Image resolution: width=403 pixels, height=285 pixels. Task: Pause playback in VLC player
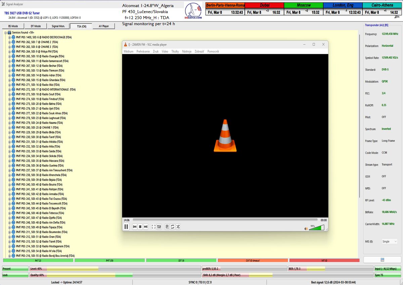tap(126, 227)
